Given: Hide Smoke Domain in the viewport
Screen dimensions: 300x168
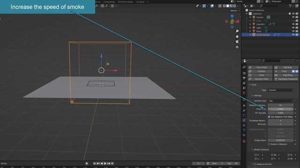Looking at the screenshot, I should pyautogui.click(x=293, y=35).
